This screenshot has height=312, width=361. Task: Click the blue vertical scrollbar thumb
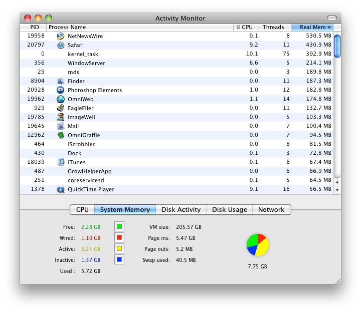click(337, 46)
